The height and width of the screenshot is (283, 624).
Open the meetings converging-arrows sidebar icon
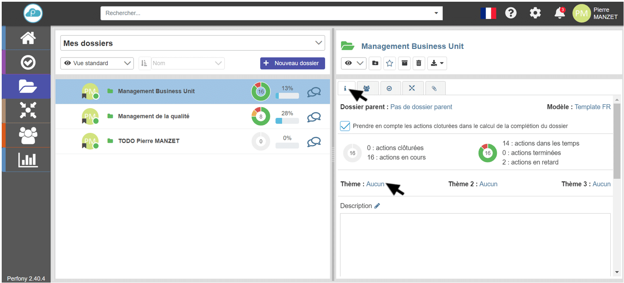28,111
